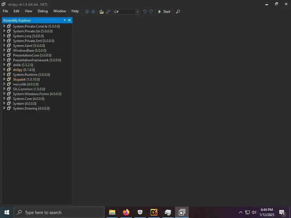Open Firefox from the taskbar
The height and width of the screenshot is (218, 291).
tap(126, 212)
